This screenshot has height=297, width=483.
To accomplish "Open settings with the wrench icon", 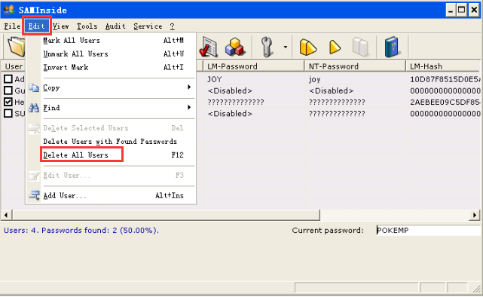I will (x=267, y=47).
